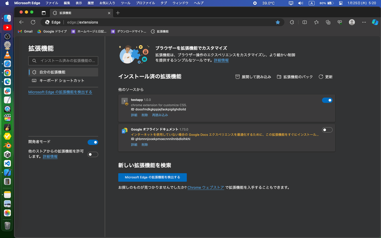Open the Chrome ウェブストア link
Viewport: 381px width, 238px height.
click(x=206, y=188)
